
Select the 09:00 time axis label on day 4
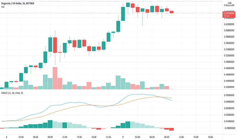(x=50, y=137)
